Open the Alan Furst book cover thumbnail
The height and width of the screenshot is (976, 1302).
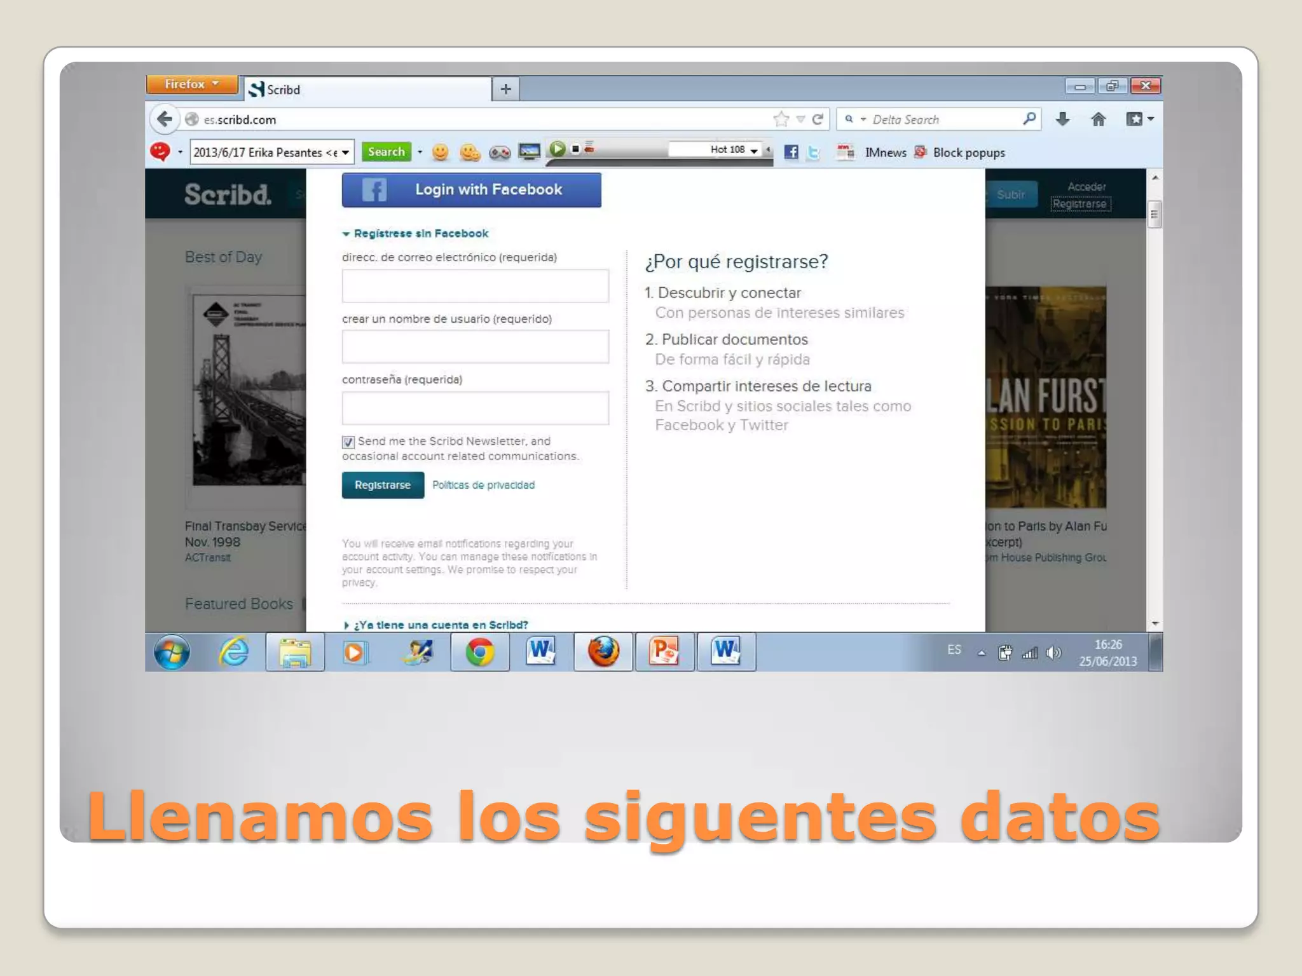click(x=1046, y=397)
